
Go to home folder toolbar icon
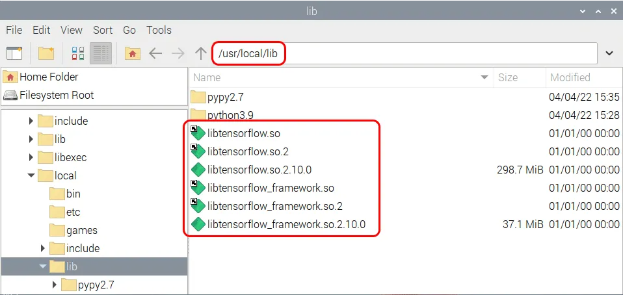(x=133, y=53)
